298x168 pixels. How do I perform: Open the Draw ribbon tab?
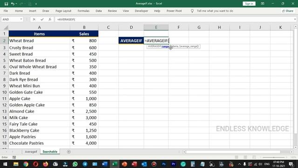46,11
